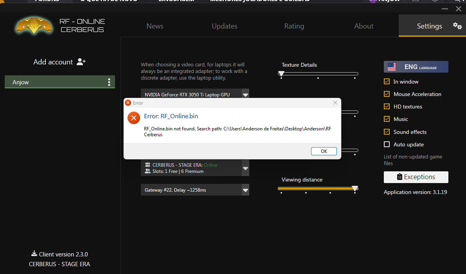Close the error dialog with X
Image resolution: width=466 pixels, height=274 pixels.
click(335, 103)
